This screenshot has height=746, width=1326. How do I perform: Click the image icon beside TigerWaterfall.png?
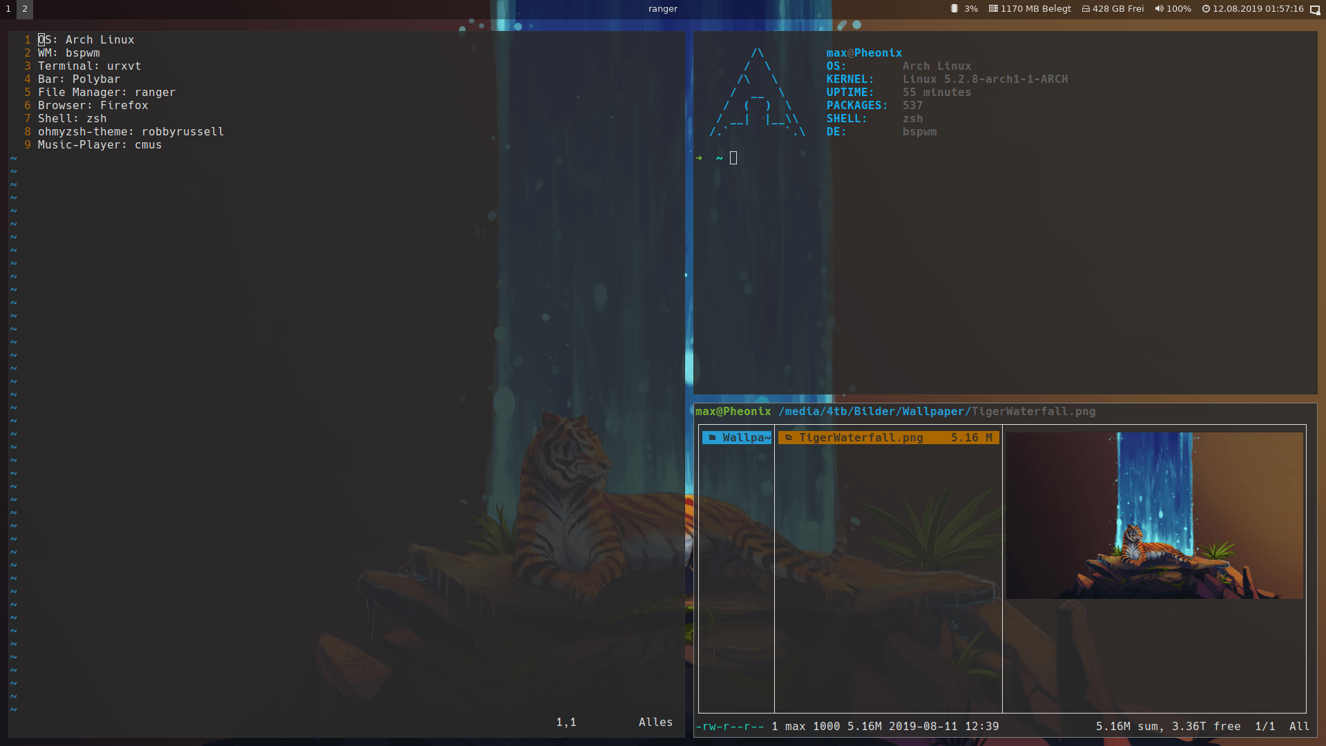[789, 437]
